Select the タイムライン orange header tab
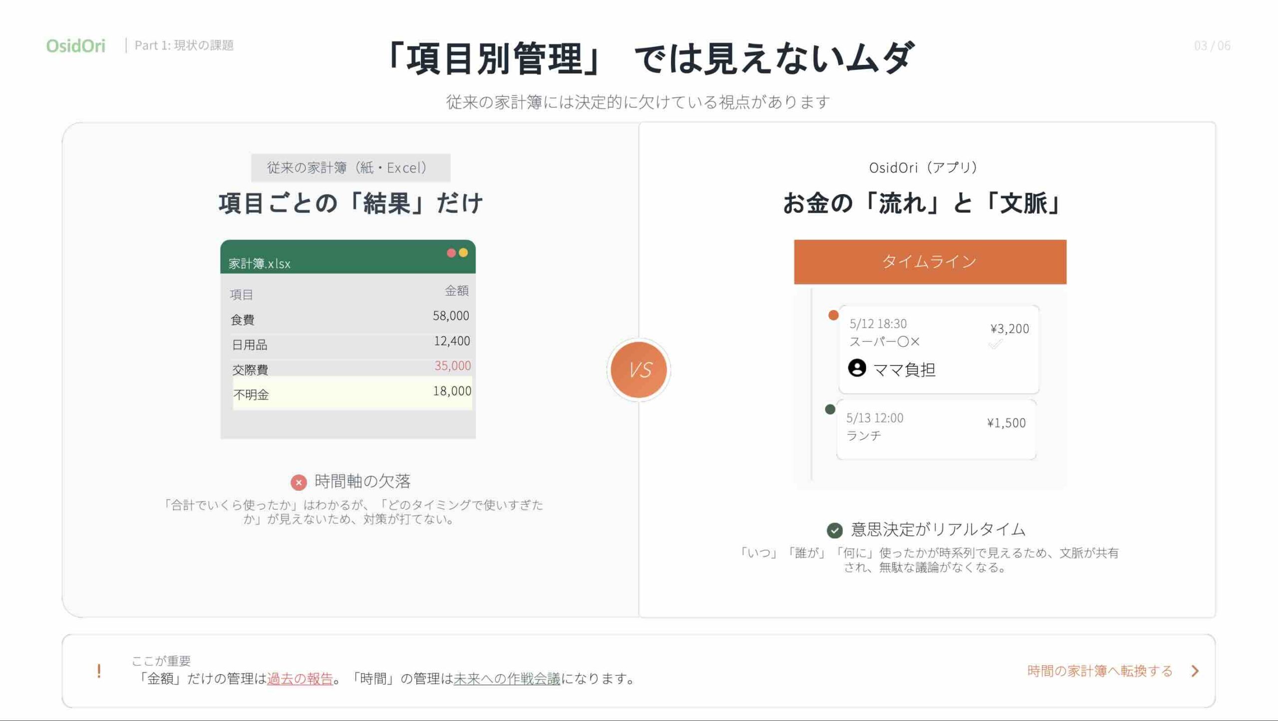 point(930,262)
